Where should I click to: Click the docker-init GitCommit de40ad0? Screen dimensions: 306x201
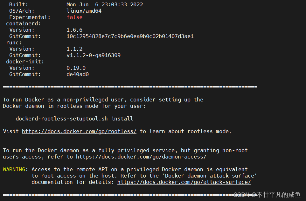click(77, 74)
